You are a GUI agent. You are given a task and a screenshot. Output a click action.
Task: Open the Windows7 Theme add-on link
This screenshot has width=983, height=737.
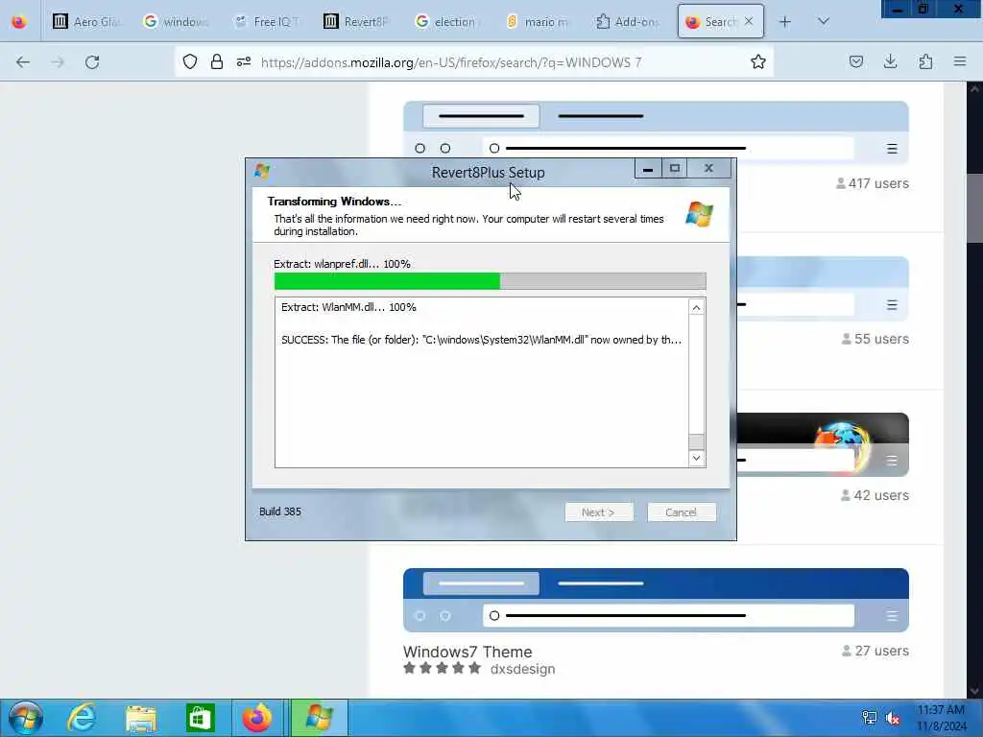pos(468,652)
